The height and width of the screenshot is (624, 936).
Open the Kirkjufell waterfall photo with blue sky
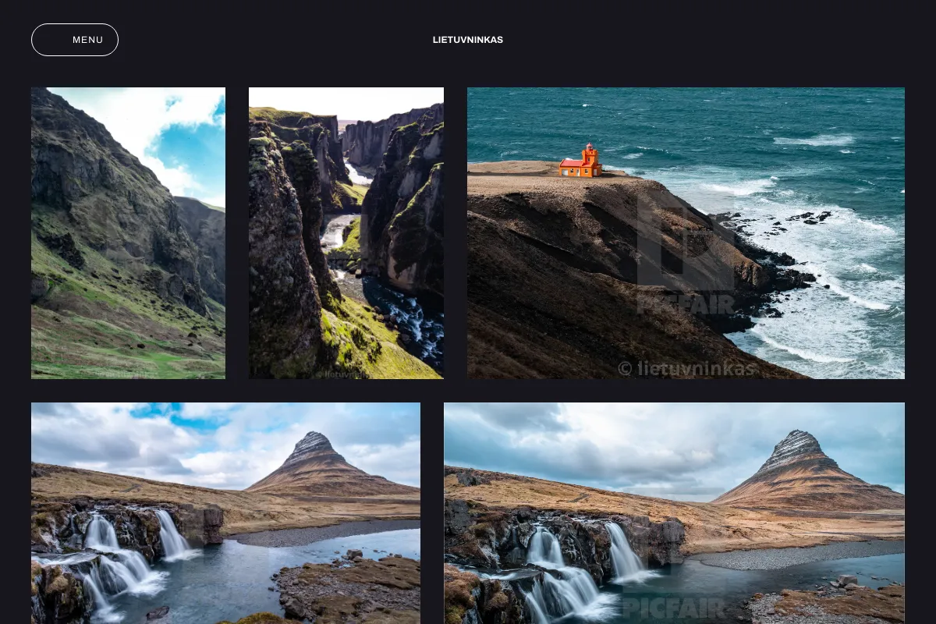pyautogui.click(x=225, y=513)
